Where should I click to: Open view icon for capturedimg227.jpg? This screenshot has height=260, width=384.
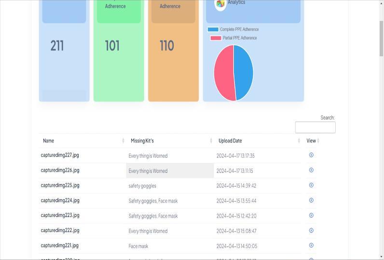[x=311, y=155]
